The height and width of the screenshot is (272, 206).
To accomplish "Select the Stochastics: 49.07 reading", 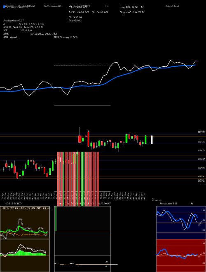I will pos(14,21).
